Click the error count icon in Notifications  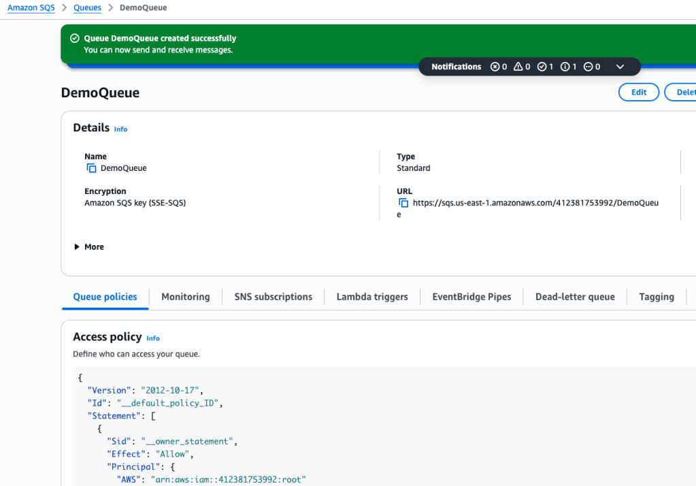point(495,67)
